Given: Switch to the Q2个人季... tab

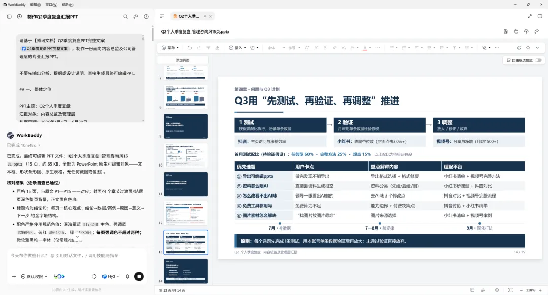Looking at the screenshot, I should [x=188, y=16].
